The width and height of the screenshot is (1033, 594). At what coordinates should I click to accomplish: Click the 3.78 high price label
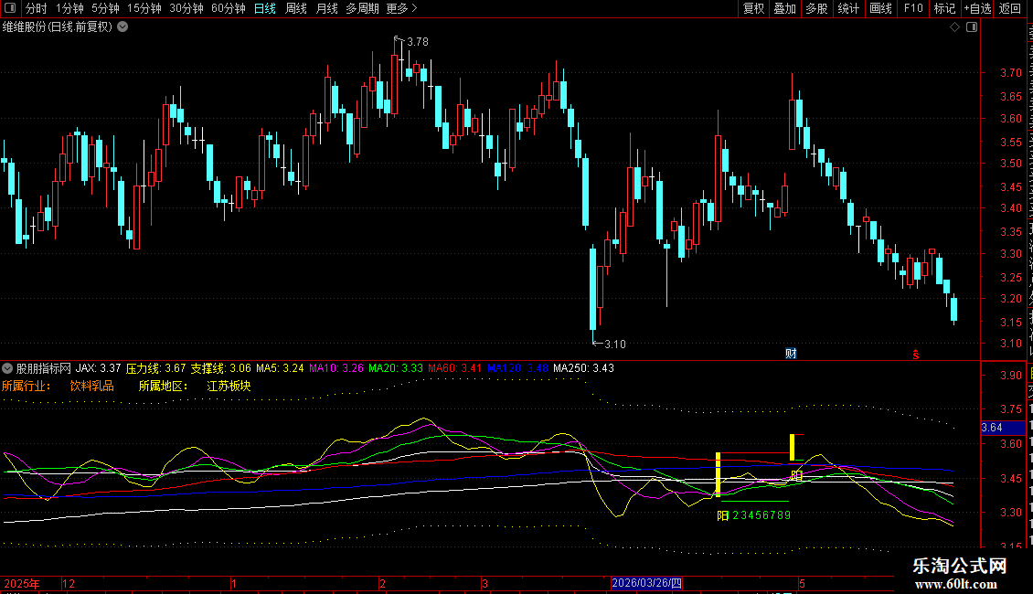pos(418,41)
